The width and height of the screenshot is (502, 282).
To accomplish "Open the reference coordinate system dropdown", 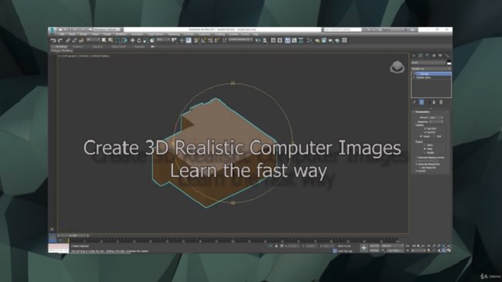I will click(163, 39).
